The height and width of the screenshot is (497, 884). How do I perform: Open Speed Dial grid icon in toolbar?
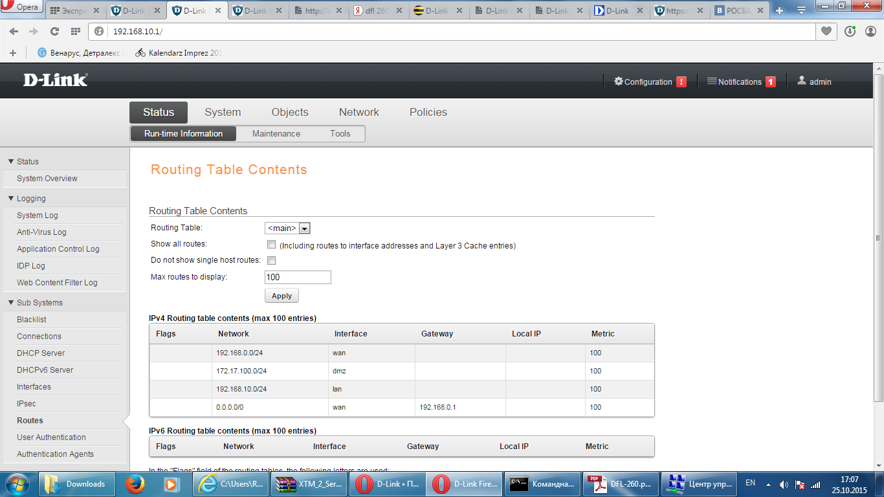[x=75, y=32]
